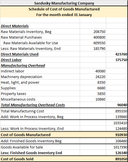Select the Miscellaneous costs label
The width and height of the screenshot is (128, 162).
pos(18,99)
